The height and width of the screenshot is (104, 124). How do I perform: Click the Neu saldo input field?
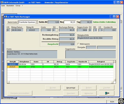click(70, 22)
